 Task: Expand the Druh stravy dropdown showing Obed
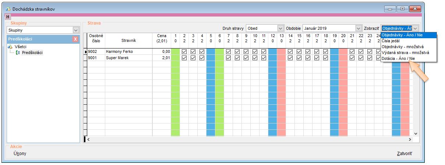(x=280, y=28)
